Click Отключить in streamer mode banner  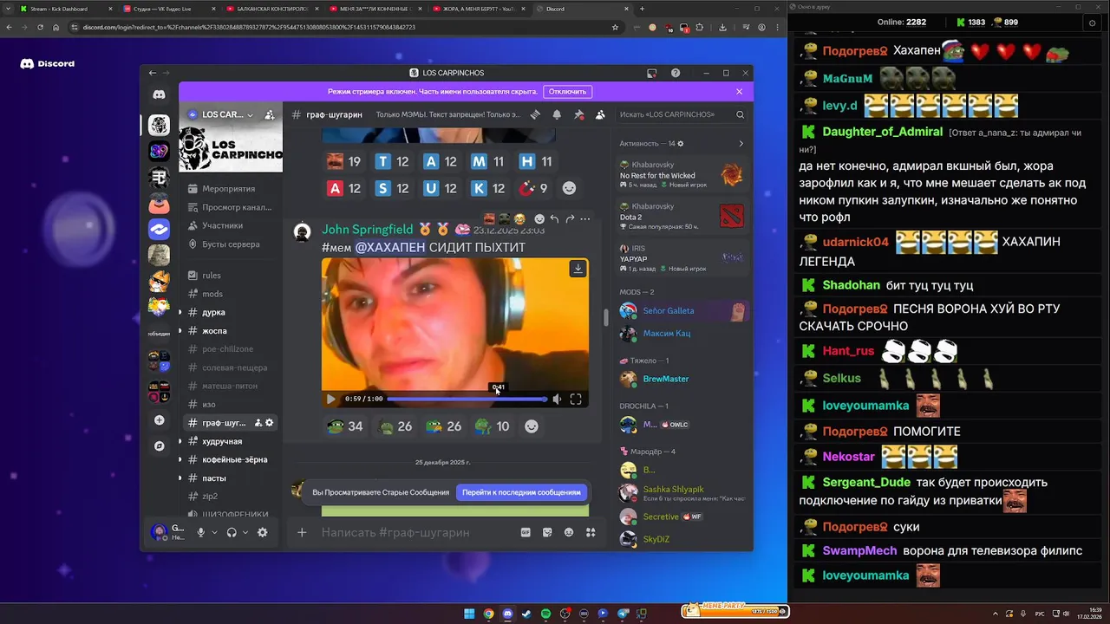coord(567,92)
